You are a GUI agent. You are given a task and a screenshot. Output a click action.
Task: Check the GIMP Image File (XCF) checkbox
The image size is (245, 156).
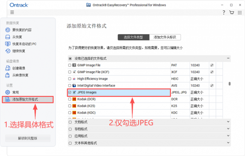[70, 72]
